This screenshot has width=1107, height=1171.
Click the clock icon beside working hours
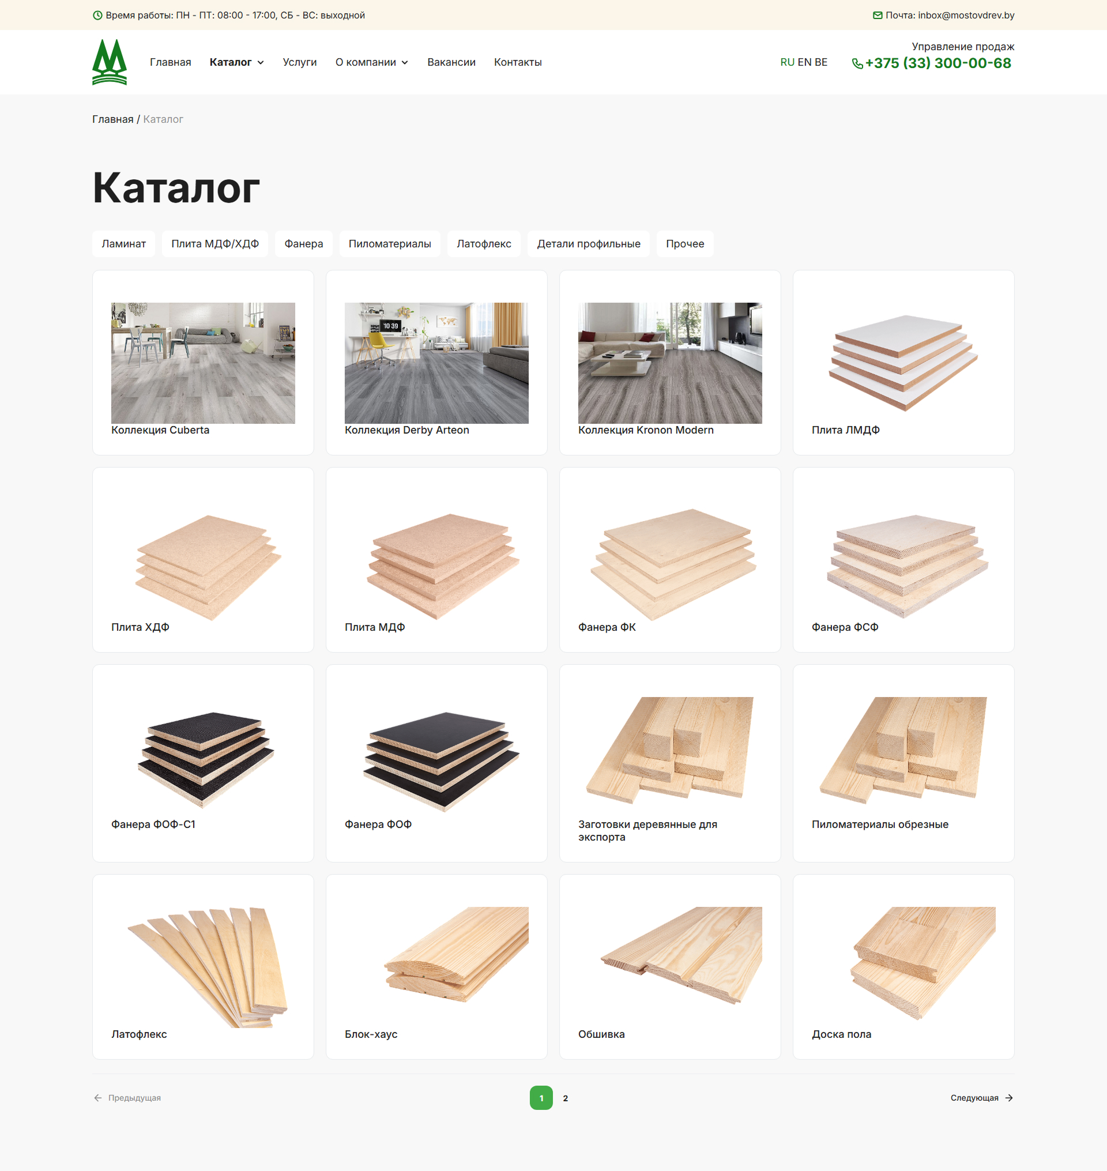click(x=98, y=16)
